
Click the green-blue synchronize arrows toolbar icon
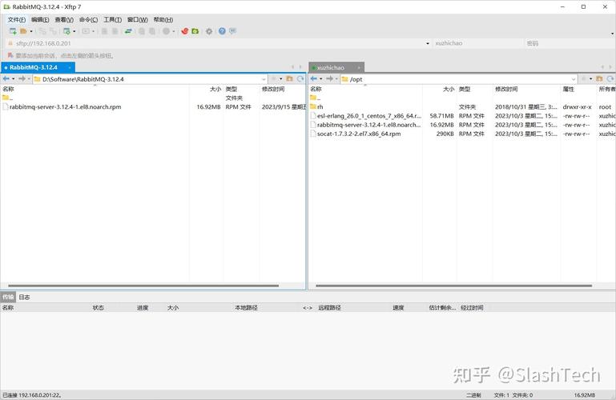pos(128,31)
